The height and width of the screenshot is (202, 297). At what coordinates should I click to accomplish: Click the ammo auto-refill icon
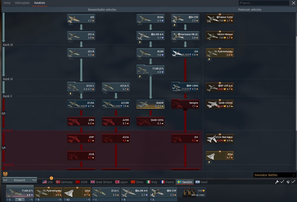tap(288, 182)
